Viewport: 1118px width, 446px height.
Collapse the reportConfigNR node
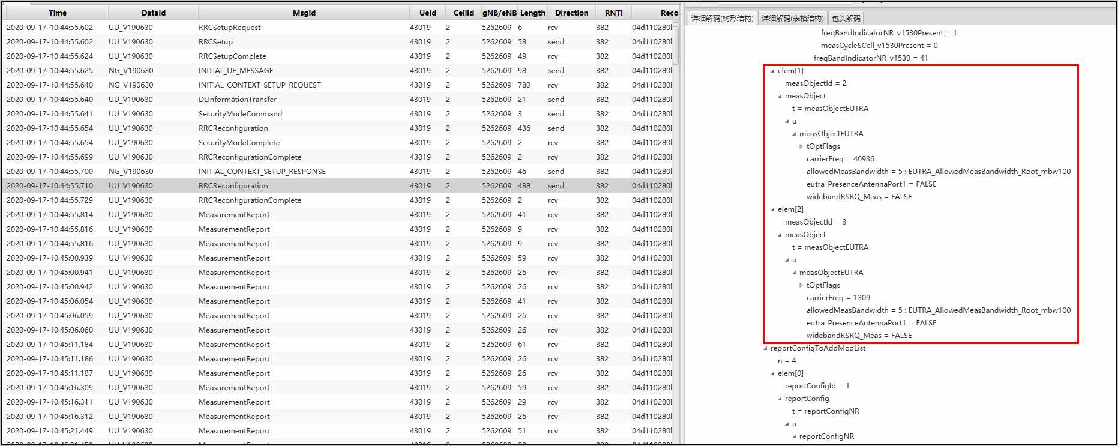pyautogui.click(x=794, y=436)
